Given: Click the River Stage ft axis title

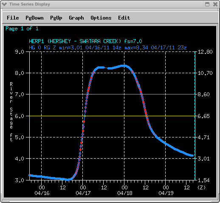Looking at the screenshot, I should (x=11, y=112).
